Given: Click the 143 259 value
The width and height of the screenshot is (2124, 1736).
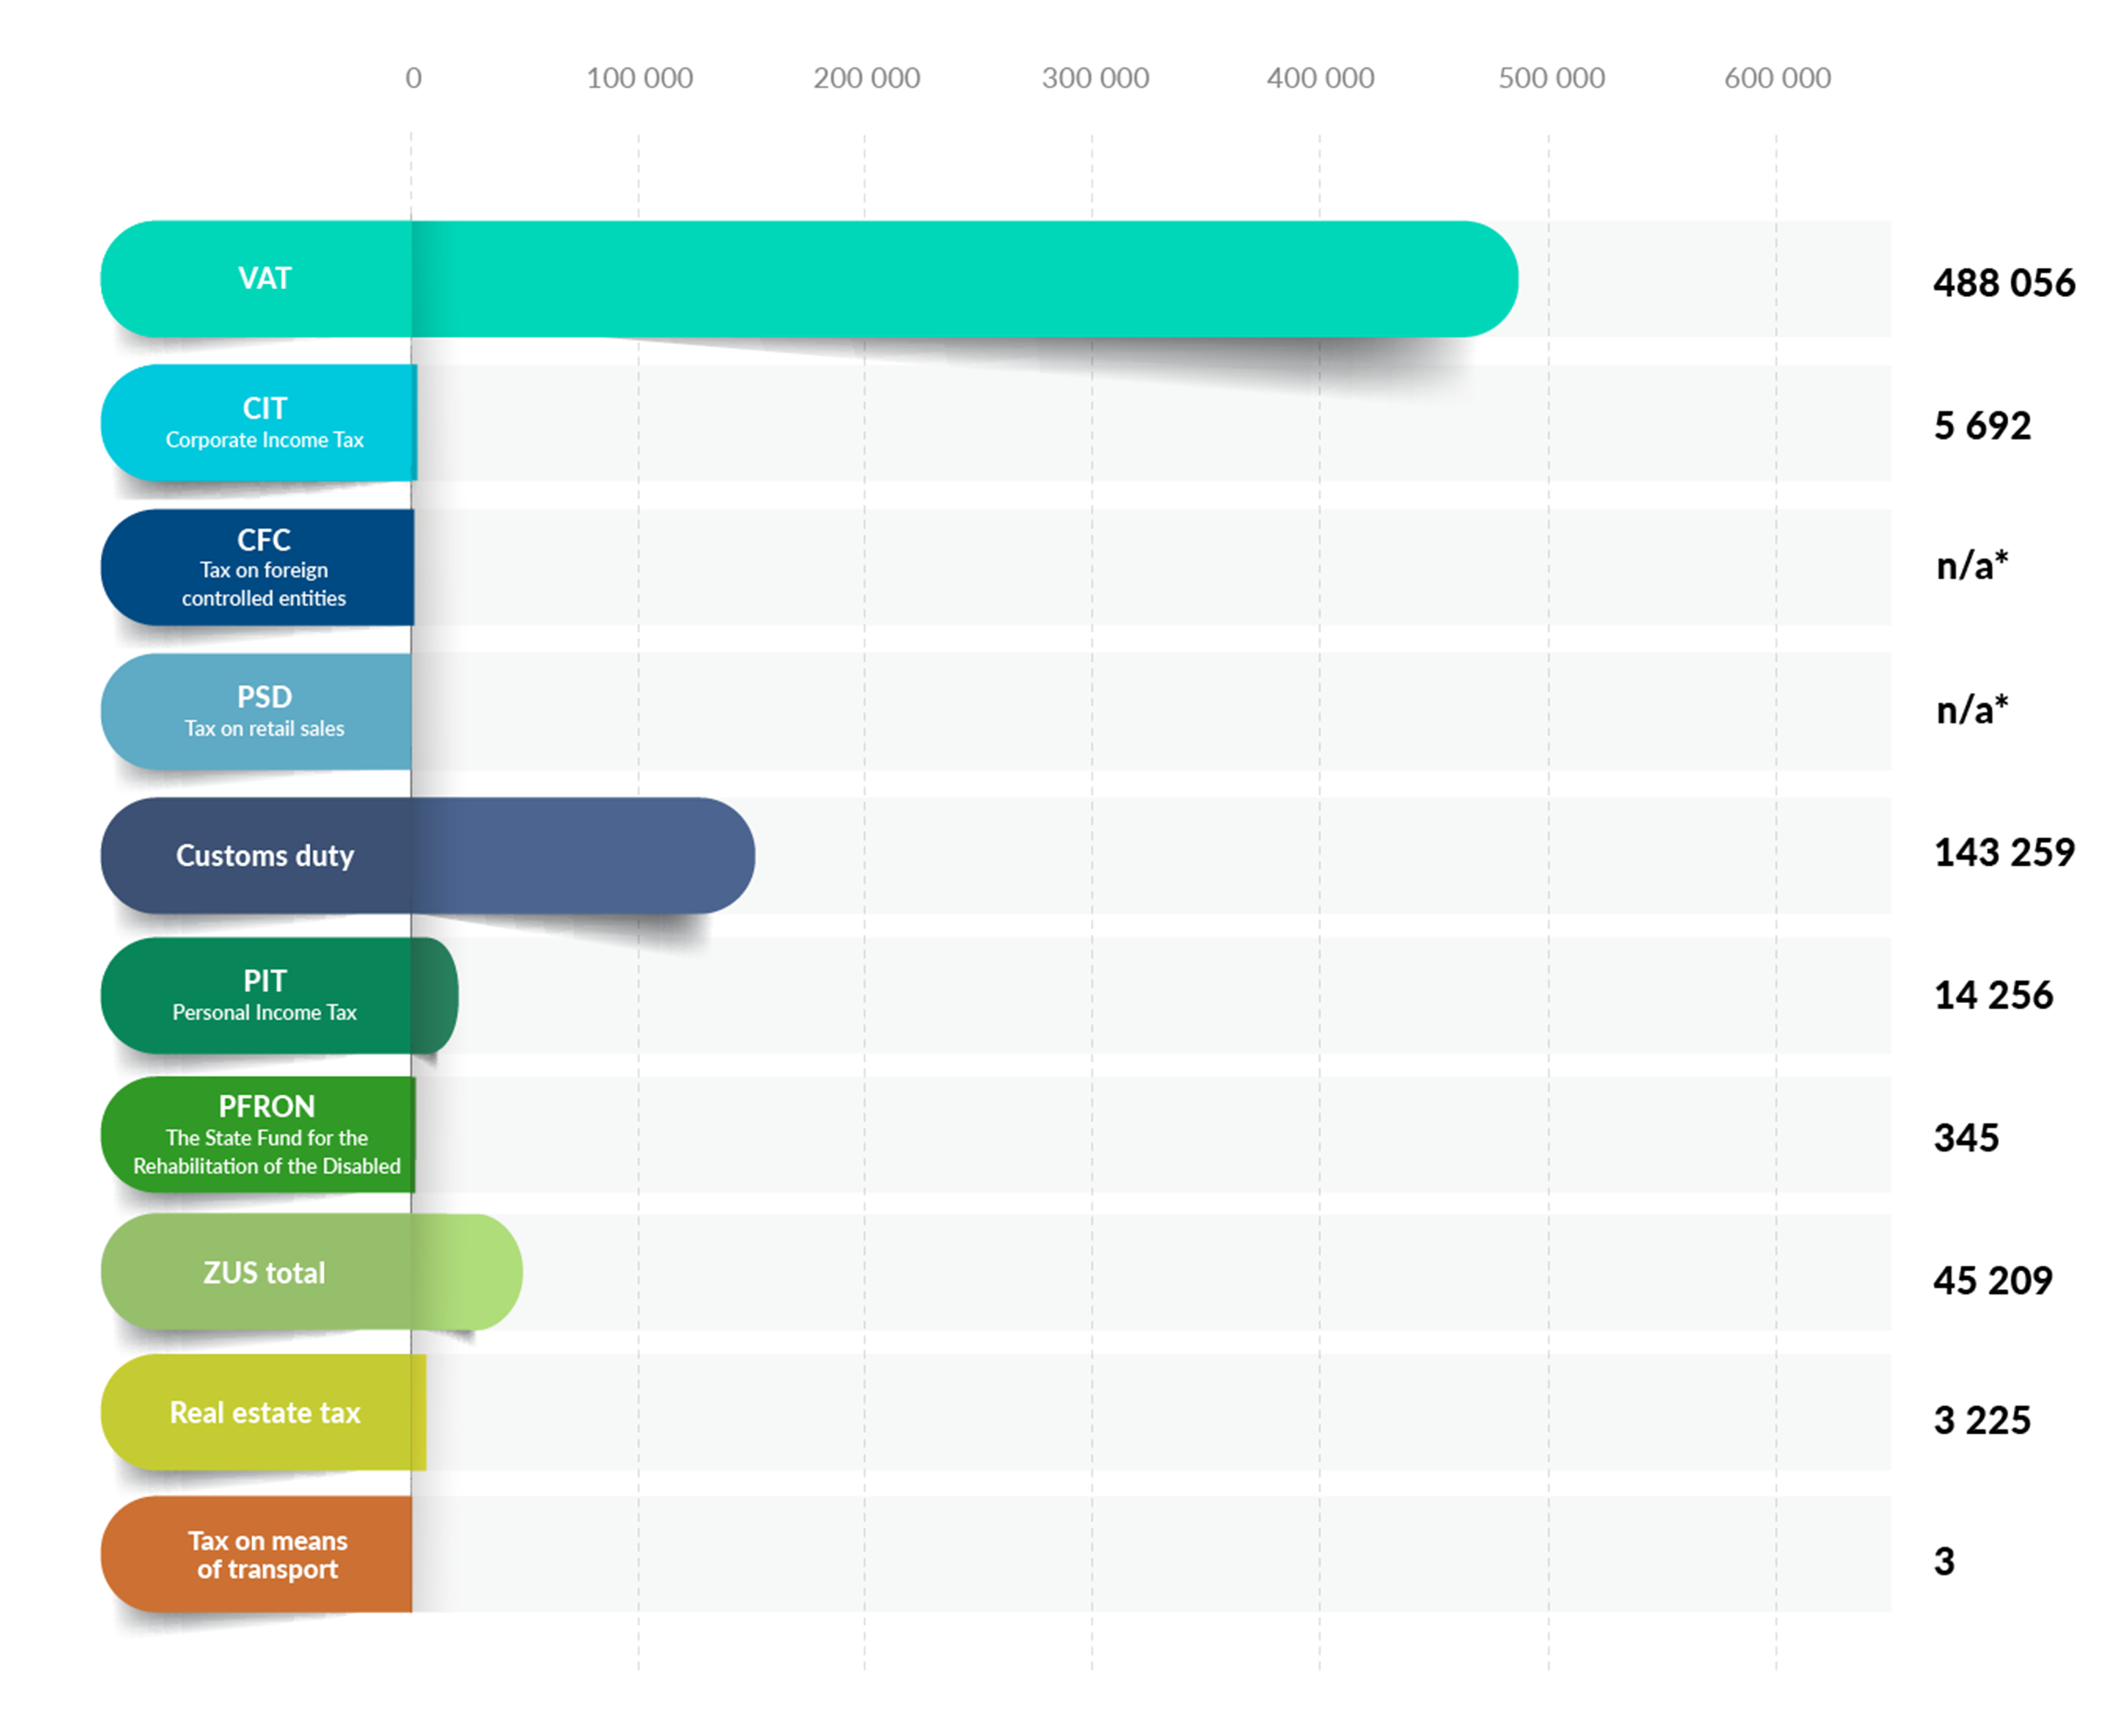Looking at the screenshot, I should point(2003,853).
